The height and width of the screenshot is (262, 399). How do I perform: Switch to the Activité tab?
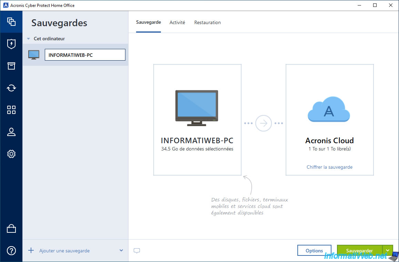click(177, 22)
